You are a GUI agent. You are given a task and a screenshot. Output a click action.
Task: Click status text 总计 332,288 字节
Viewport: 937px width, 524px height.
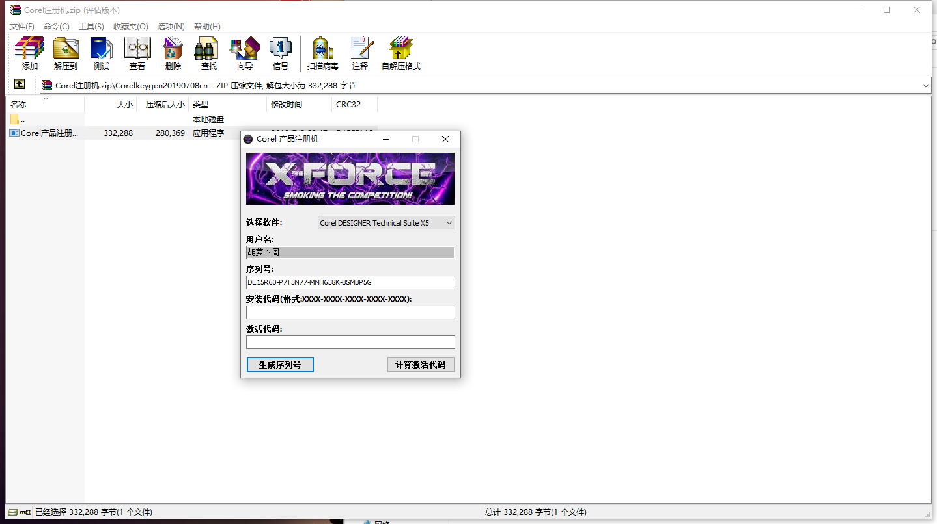coord(536,512)
